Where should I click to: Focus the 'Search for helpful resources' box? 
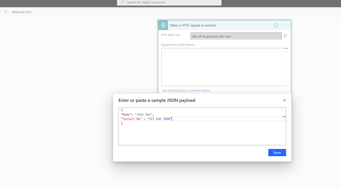point(170,2)
